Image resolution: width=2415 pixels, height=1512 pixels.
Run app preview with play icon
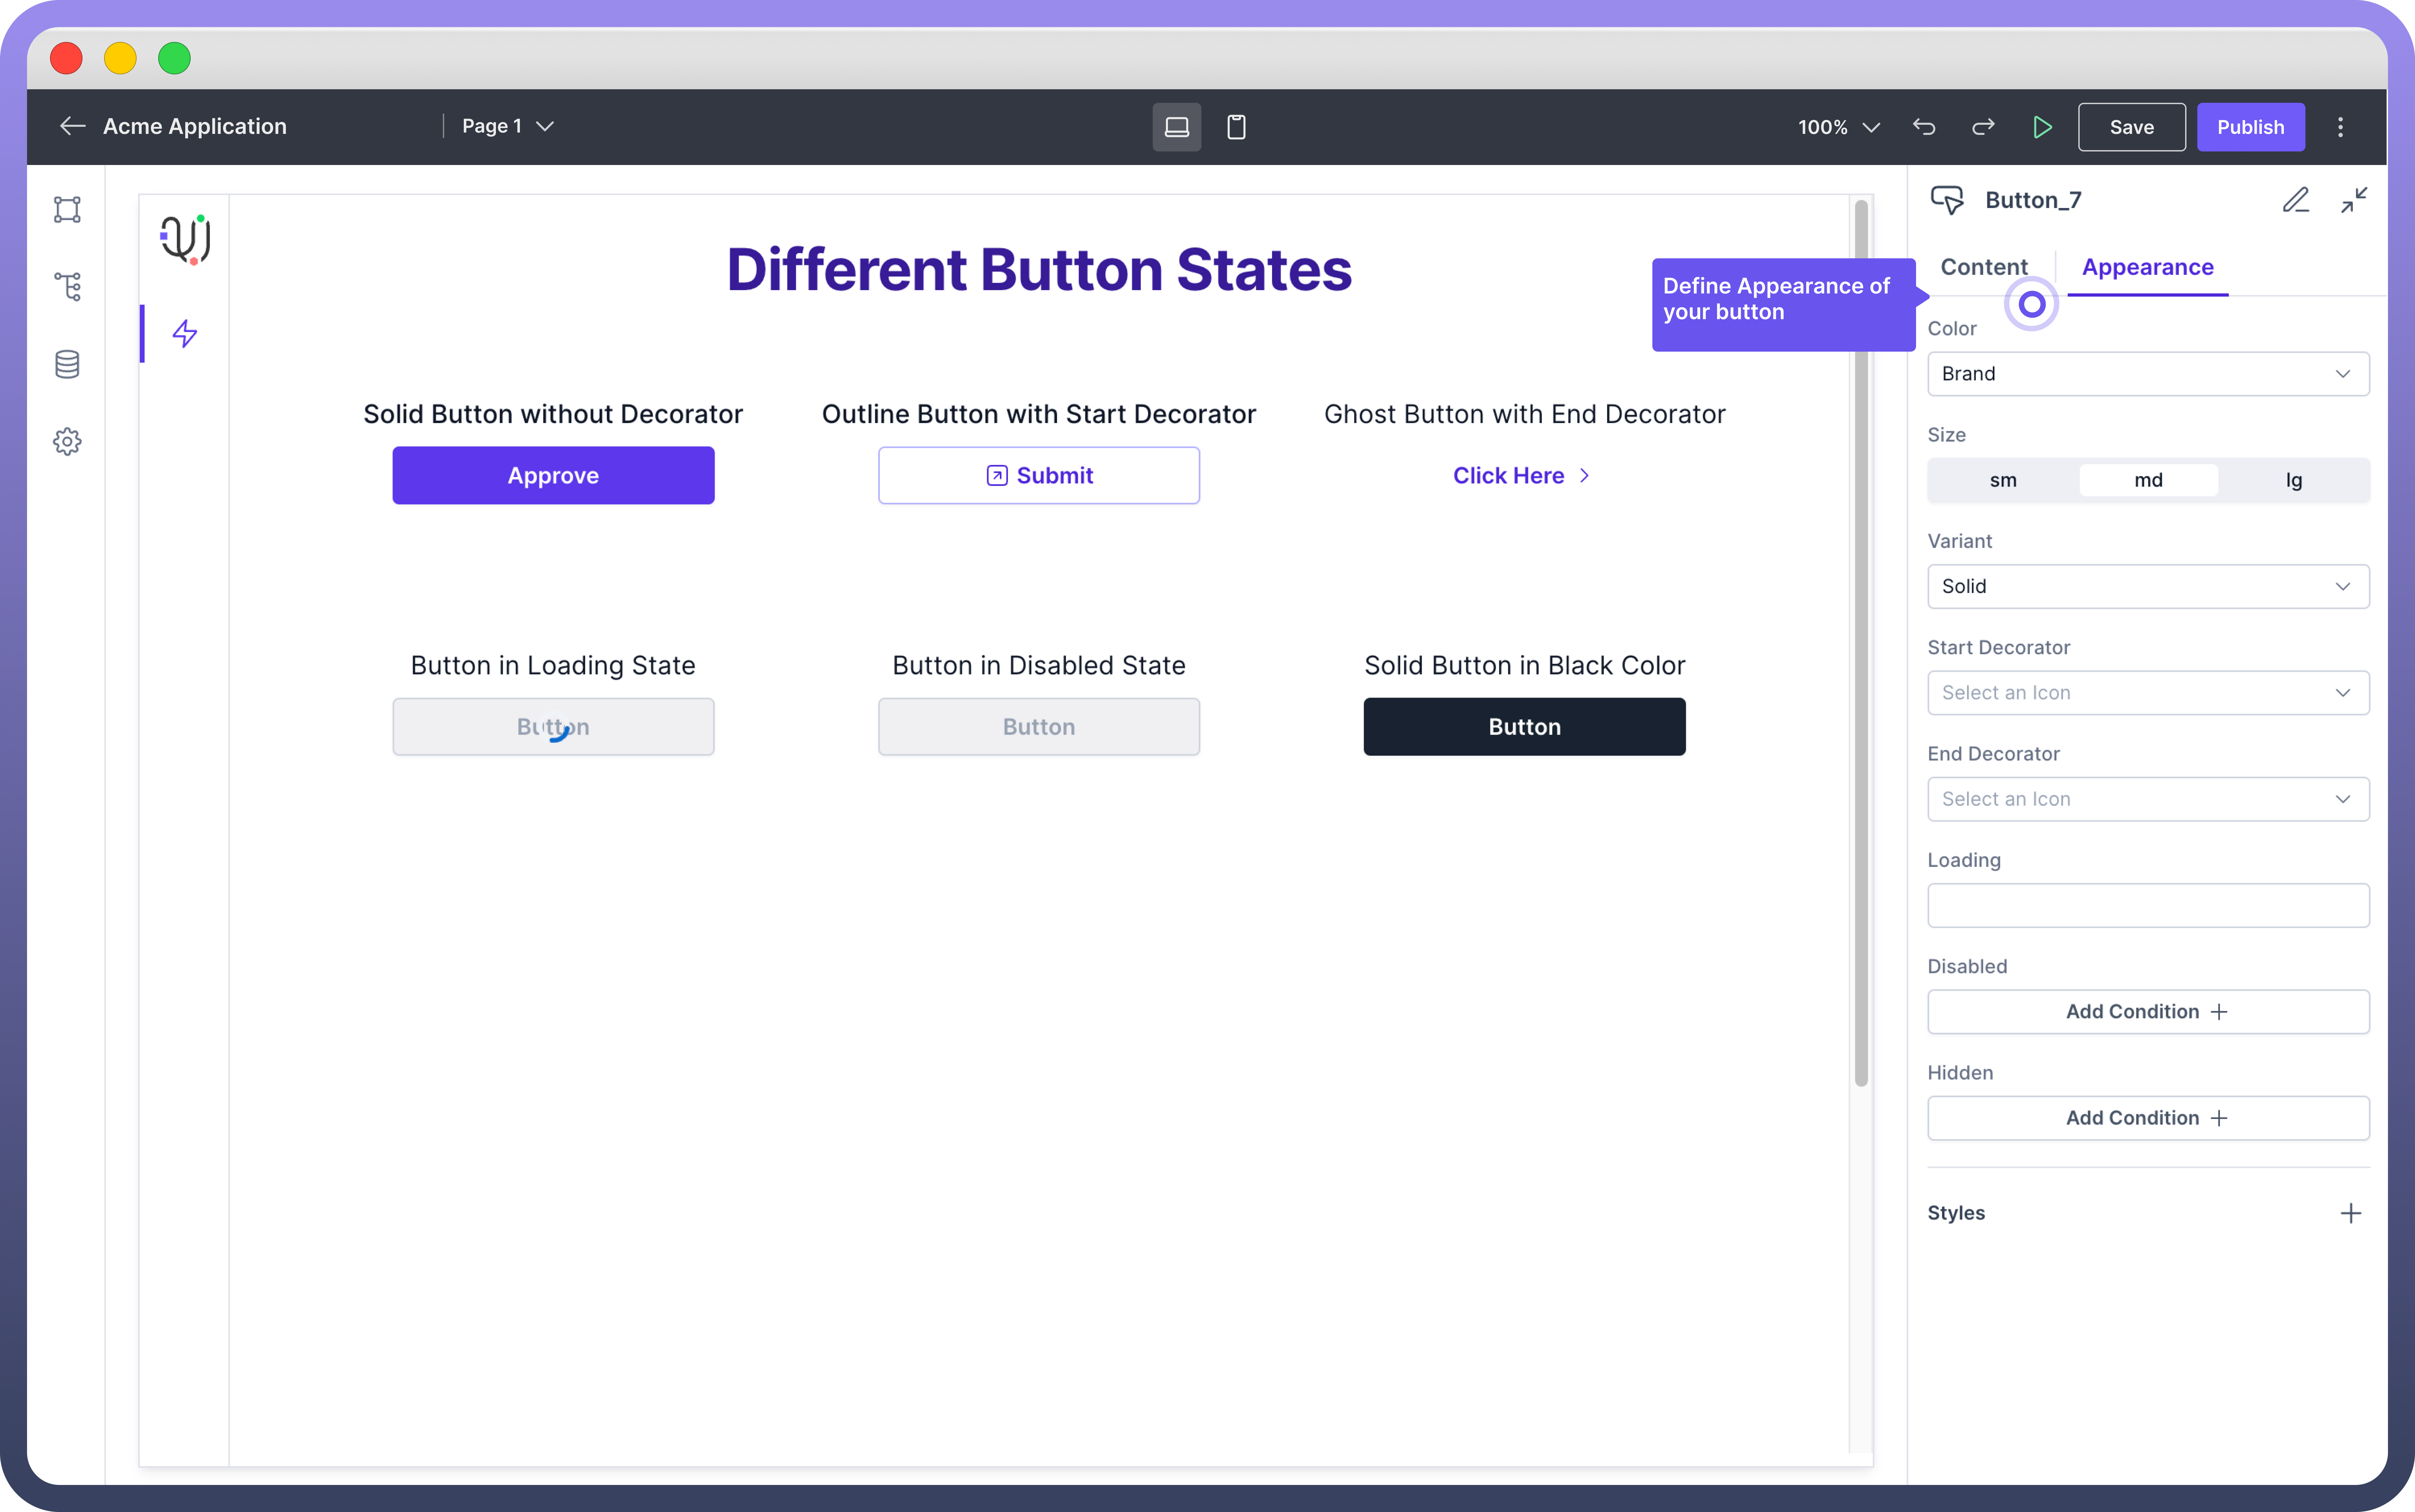pos(2042,127)
